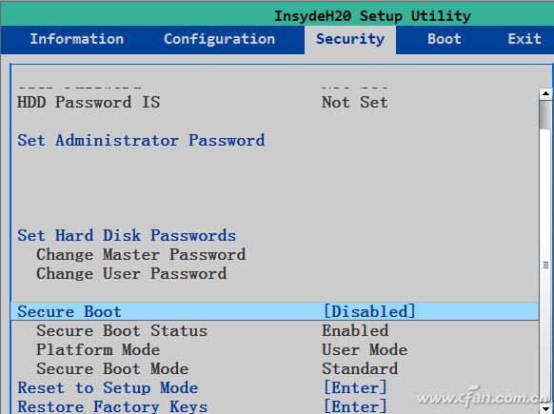Click the scrollbar down arrow
This screenshot has height=414, width=554.
tap(545, 408)
